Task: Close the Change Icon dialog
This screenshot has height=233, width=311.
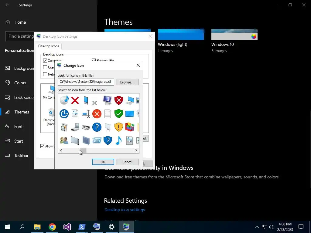Action: click(138, 66)
